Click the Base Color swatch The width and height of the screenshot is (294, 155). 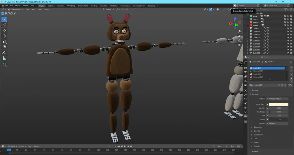pos(279,104)
